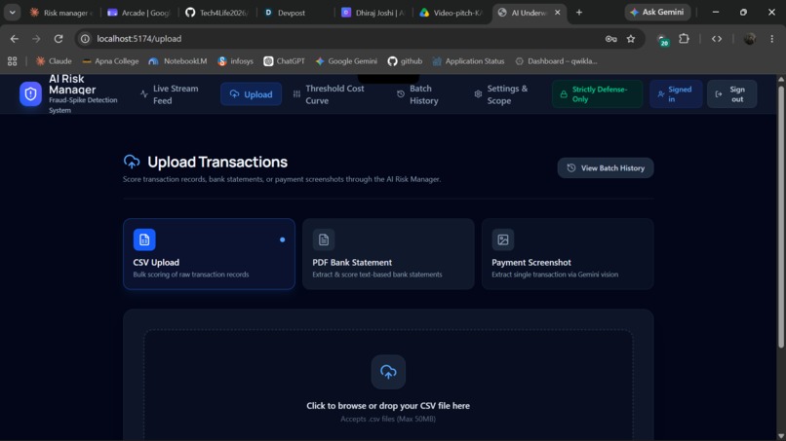Select the CSV Upload card
The width and height of the screenshot is (786, 441).
209,254
